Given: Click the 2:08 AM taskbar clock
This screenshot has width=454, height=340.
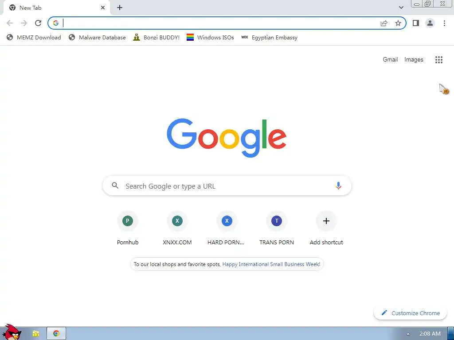Looking at the screenshot, I should point(430,334).
